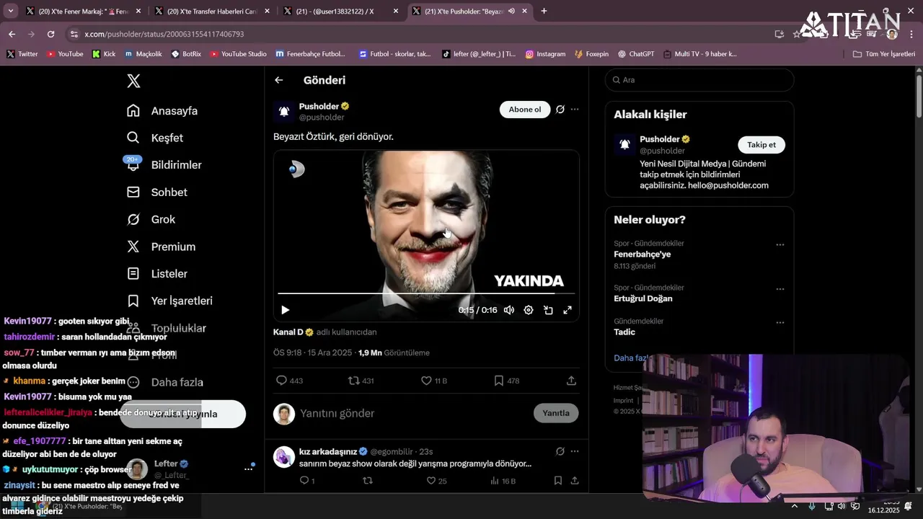Reload the page
Screen dimensions: 923x519
[50, 34]
